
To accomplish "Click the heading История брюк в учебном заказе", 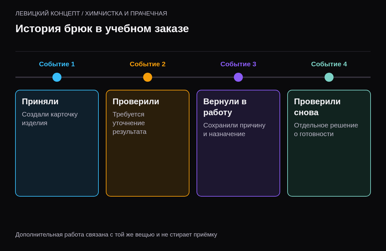I will pyautogui.click(x=102, y=29).
